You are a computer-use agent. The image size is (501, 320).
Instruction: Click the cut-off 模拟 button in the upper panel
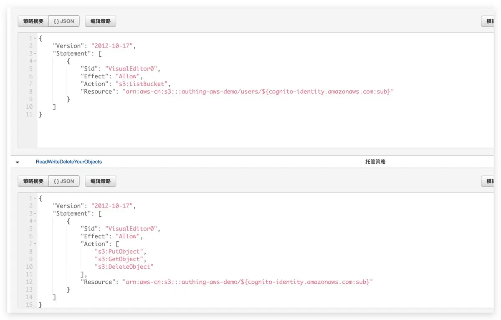click(x=488, y=21)
